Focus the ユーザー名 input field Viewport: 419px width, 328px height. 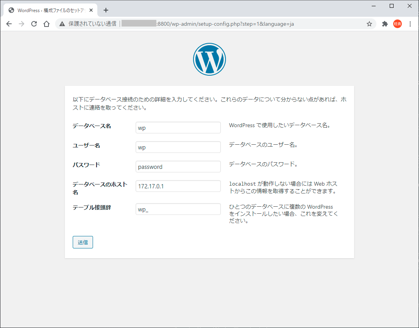(x=178, y=147)
